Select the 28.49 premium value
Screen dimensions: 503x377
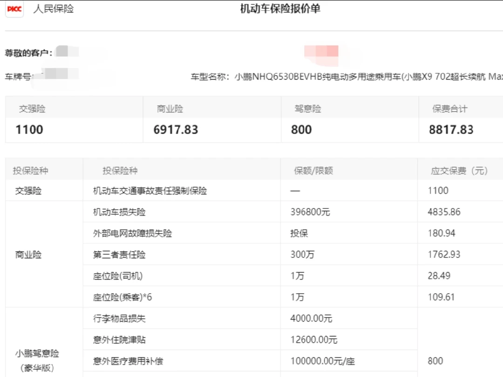439,276
